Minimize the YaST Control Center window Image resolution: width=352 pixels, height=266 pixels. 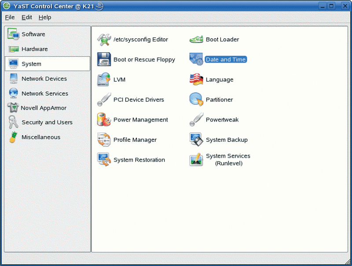click(x=323, y=6)
